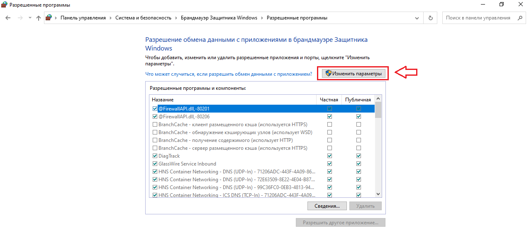Enable BranchCache обнаружение кэширующих узлов checkbox
The image size is (529, 240).
[x=155, y=132]
